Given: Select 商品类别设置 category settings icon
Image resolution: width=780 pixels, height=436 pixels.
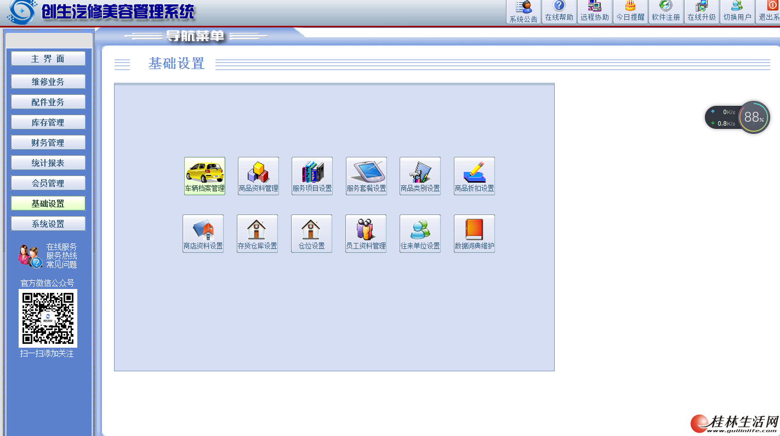Looking at the screenshot, I should coord(420,175).
